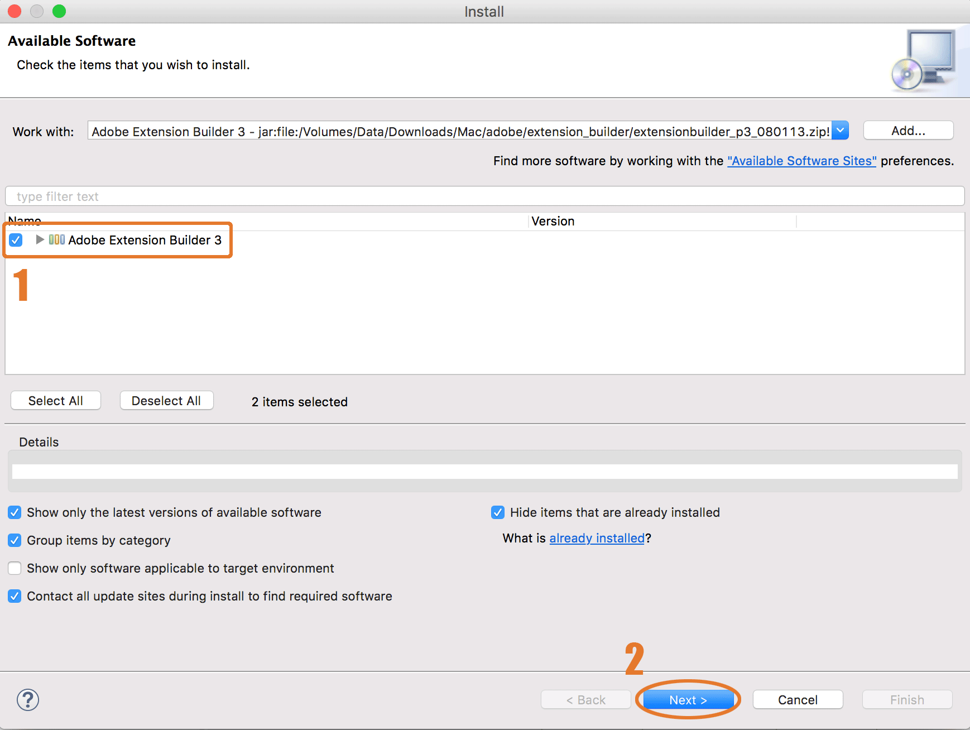Expand the Adobe Extension Builder 3 tree node

(40, 239)
